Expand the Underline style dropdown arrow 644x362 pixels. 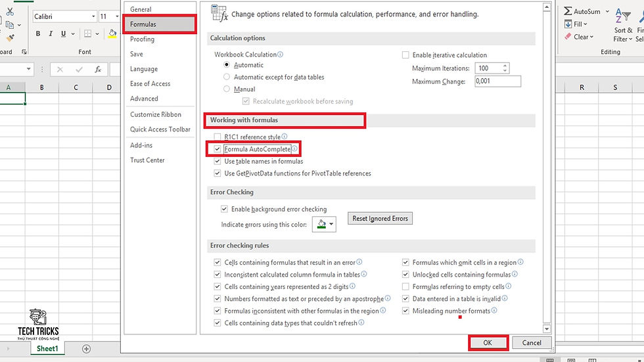(x=73, y=34)
